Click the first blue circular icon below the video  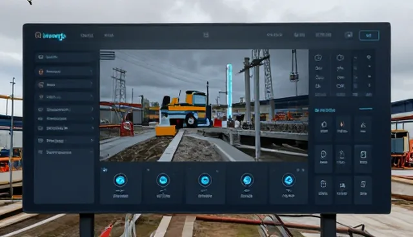[121, 180]
